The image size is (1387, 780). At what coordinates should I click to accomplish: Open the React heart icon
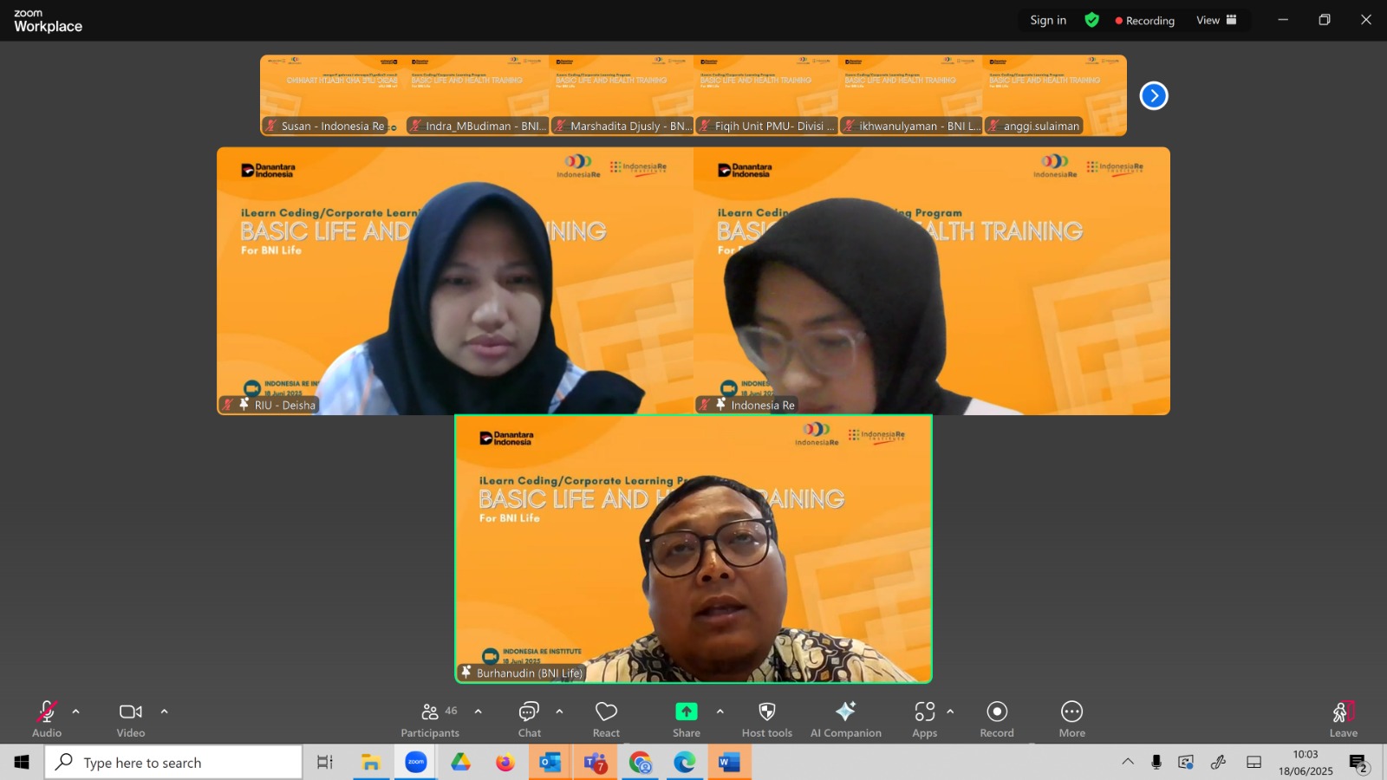[x=606, y=712]
